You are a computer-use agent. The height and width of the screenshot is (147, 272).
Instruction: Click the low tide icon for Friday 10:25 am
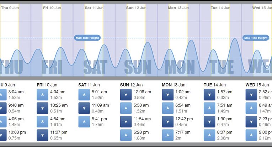coord(42,108)
